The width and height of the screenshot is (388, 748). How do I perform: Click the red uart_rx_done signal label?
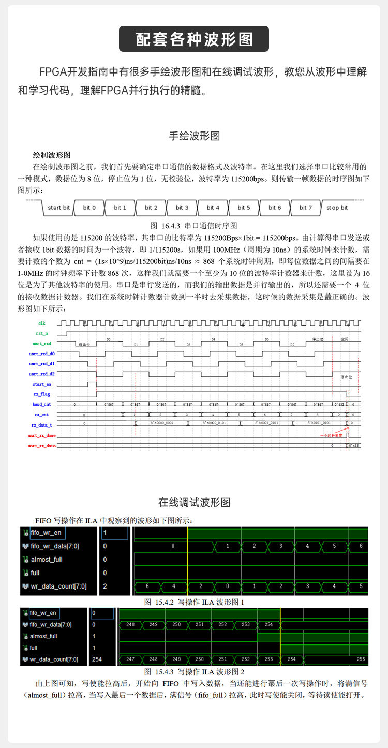(x=42, y=435)
